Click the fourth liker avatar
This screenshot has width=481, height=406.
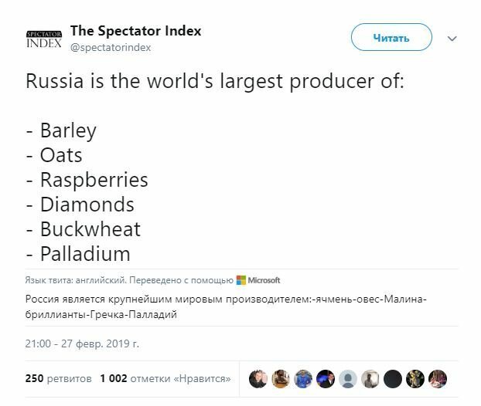point(326,378)
